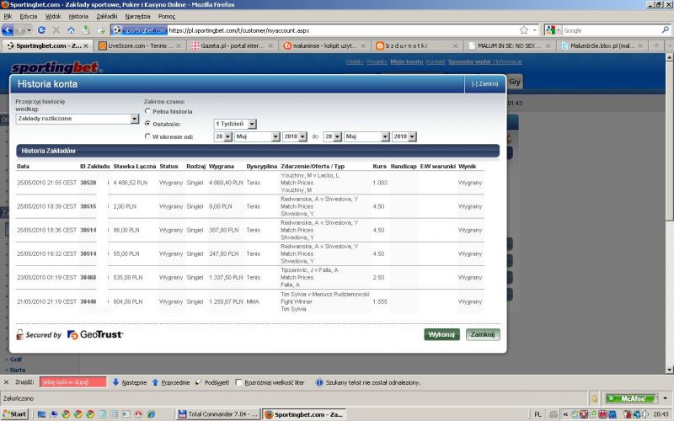This screenshot has width=674, height=421.
Task: Close the Gazeta.pl tab with its X
Action: point(270,45)
